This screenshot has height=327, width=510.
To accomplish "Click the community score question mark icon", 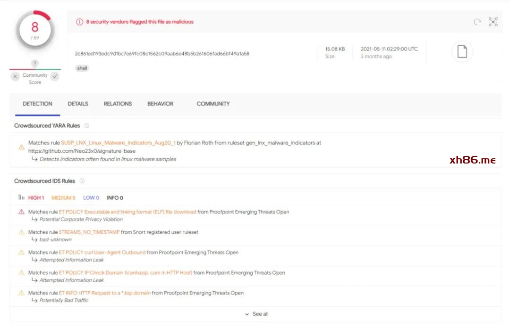I will click(35, 64).
